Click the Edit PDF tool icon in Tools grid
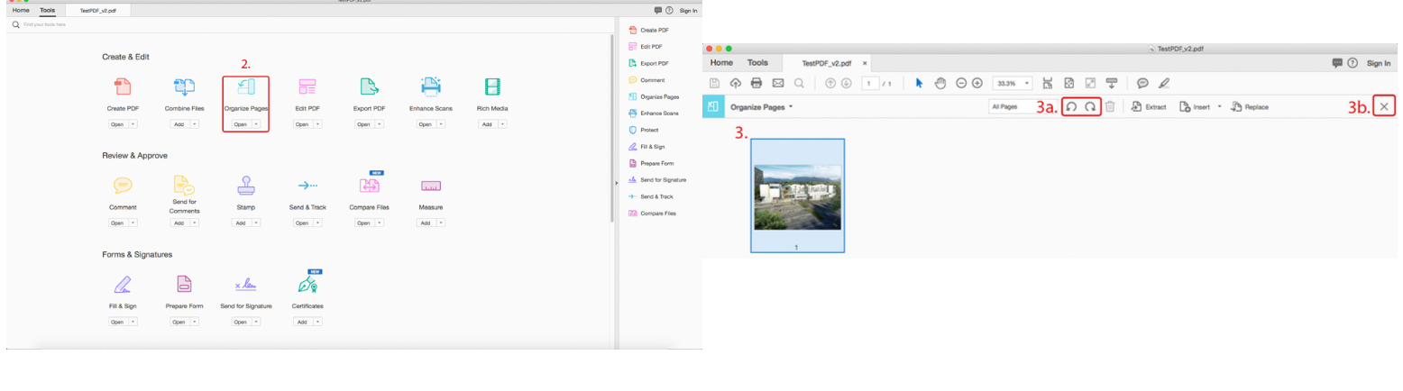 pos(307,87)
